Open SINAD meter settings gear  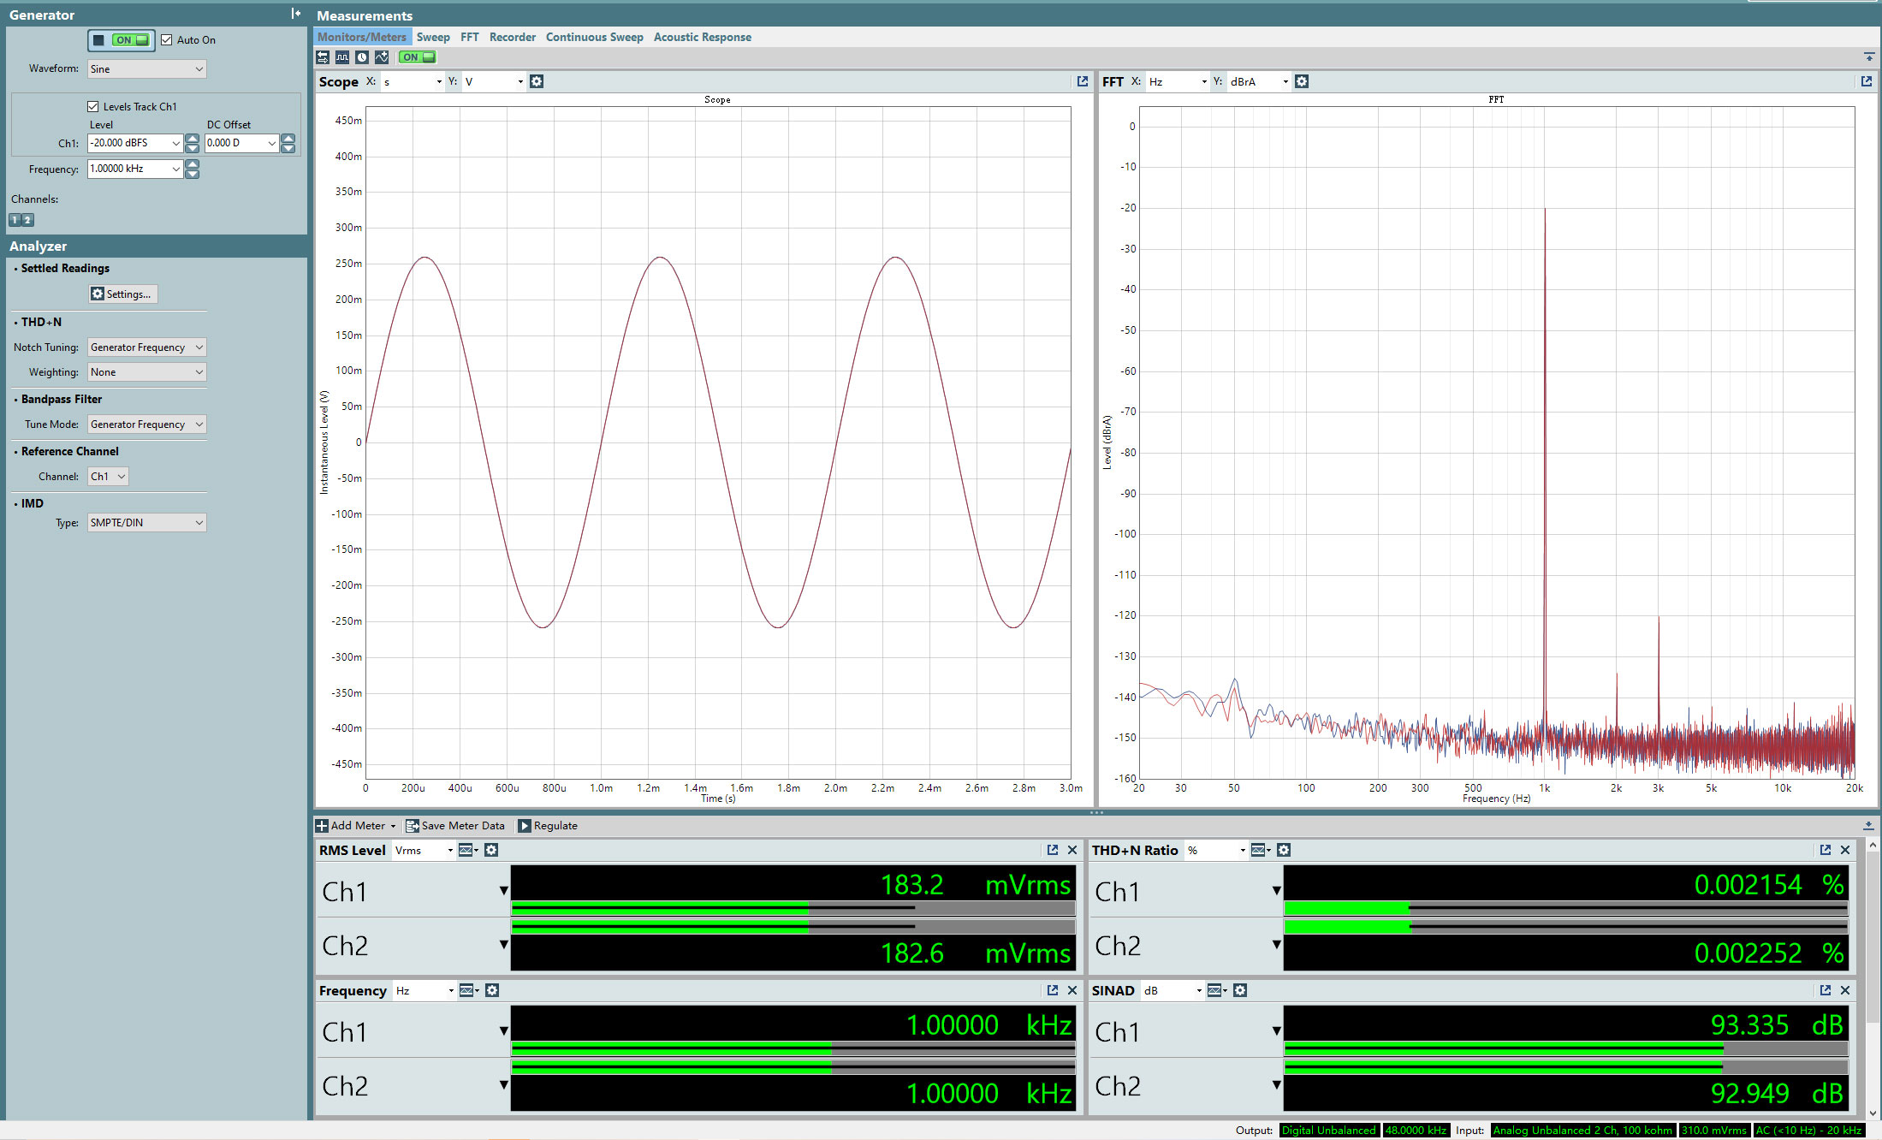pyautogui.click(x=1240, y=990)
